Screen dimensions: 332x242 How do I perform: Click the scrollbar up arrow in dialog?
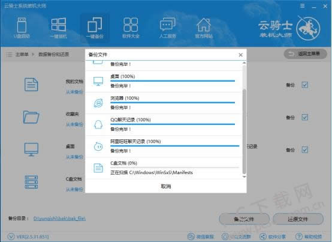click(x=244, y=63)
